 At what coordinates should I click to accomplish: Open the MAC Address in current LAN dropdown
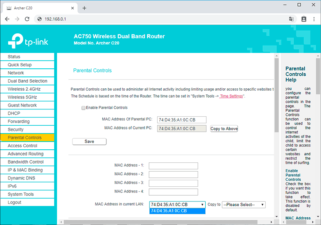click(x=177, y=205)
